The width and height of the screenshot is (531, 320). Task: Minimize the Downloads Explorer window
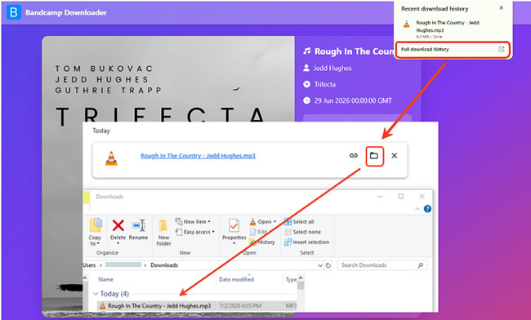380,197
